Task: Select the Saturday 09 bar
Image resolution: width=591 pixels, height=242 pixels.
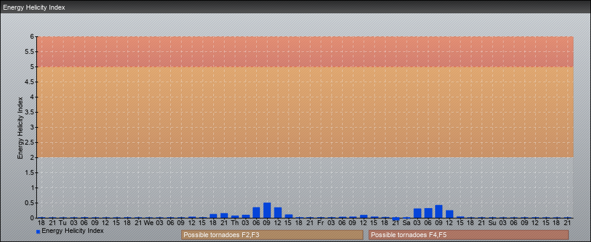Action: tap(439, 211)
